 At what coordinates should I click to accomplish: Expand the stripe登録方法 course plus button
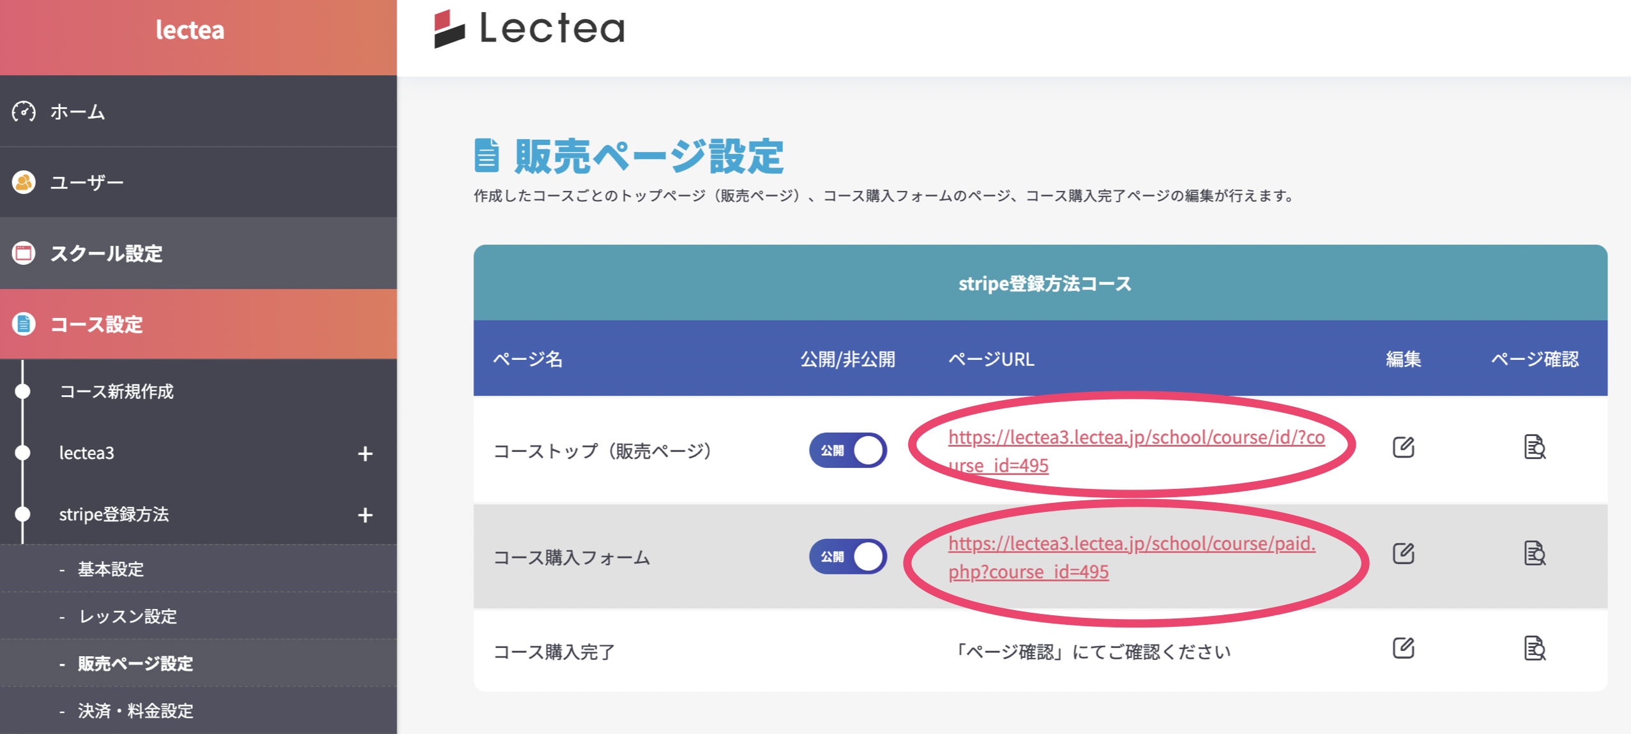pos(365,515)
